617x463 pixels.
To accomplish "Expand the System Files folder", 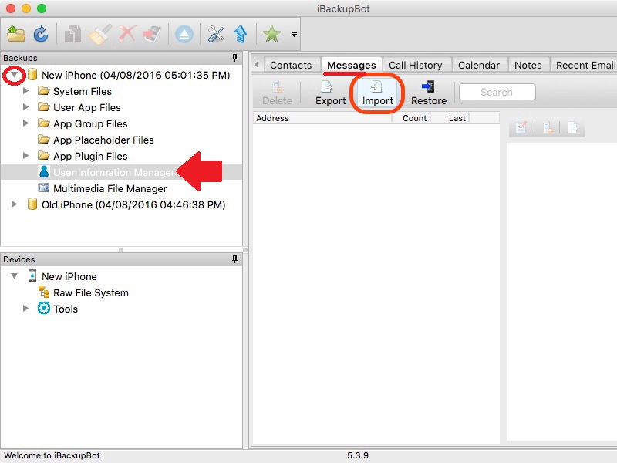I will click(x=25, y=91).
